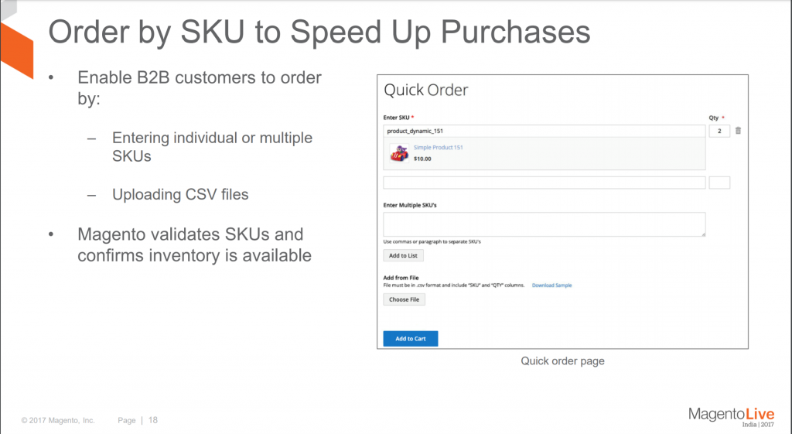The height and width of the screenshot is (434, 792).
Task: Focus the Qty field showing 2
Action: (719, 132)
